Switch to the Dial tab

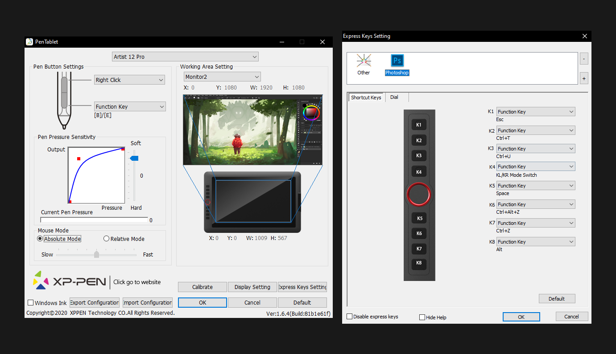pyautogui.click(x=394, y=97)
